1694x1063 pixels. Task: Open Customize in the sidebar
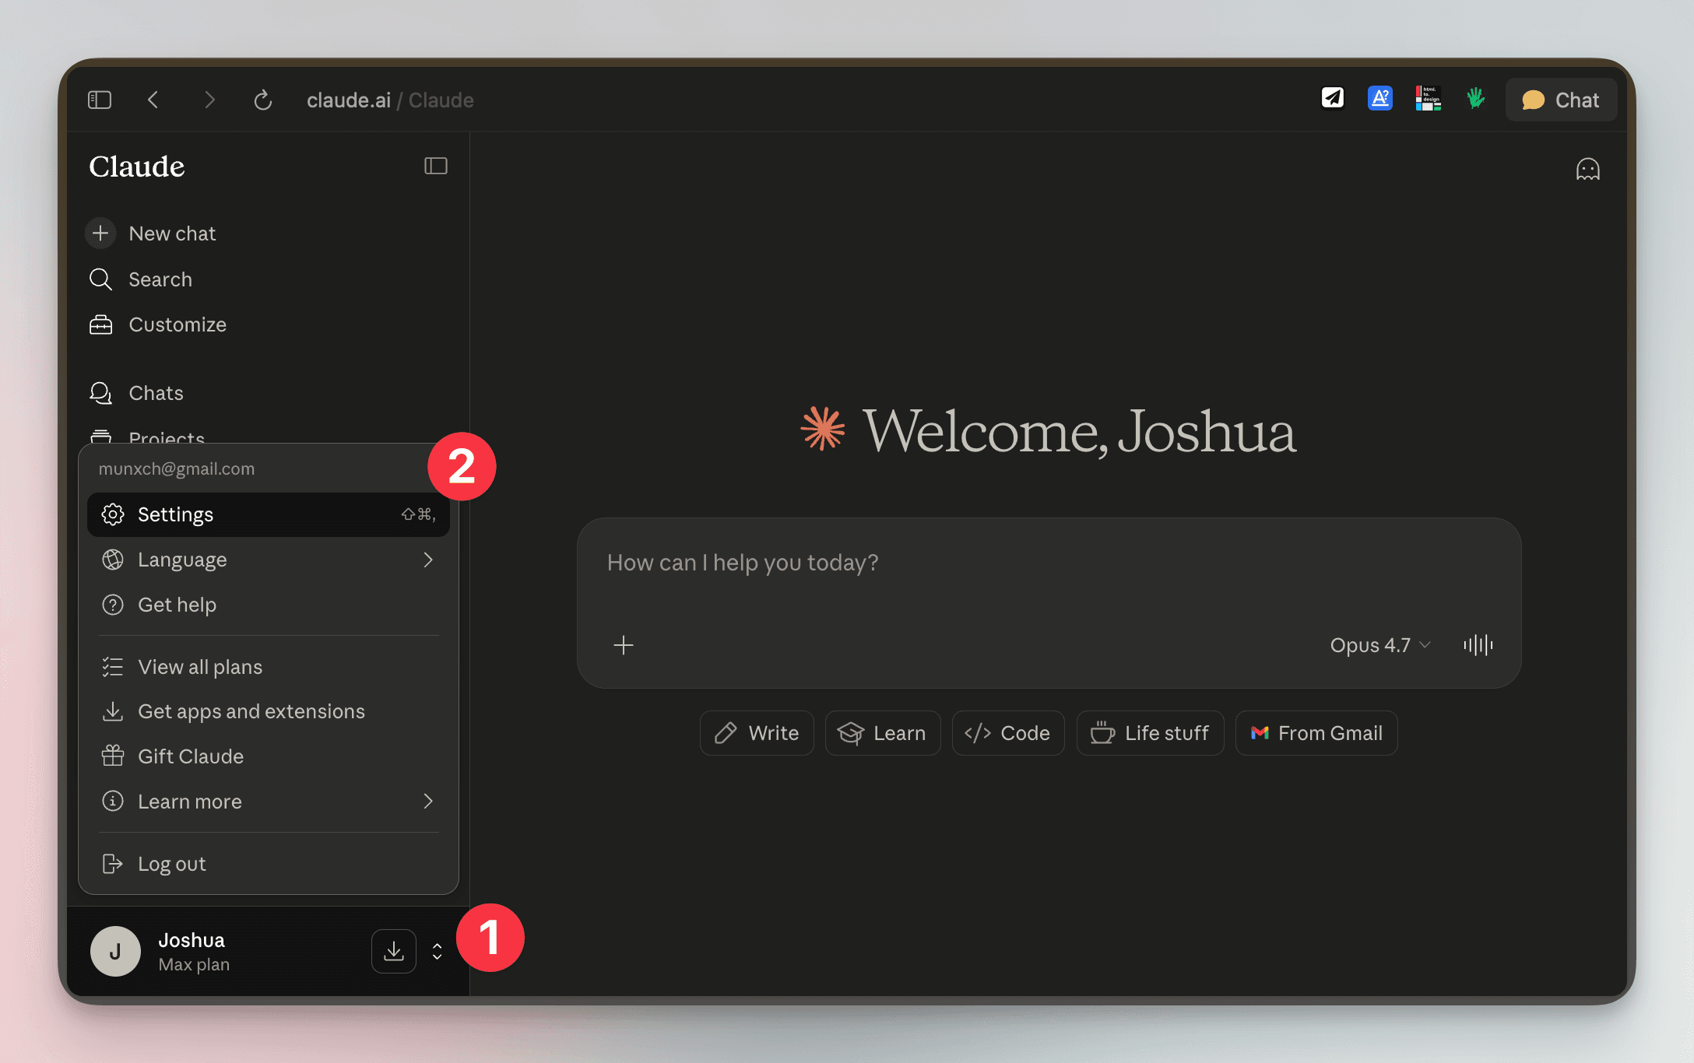[177, 325]
